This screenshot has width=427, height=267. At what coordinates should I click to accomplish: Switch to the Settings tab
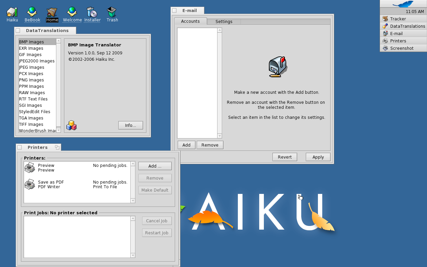224,21
